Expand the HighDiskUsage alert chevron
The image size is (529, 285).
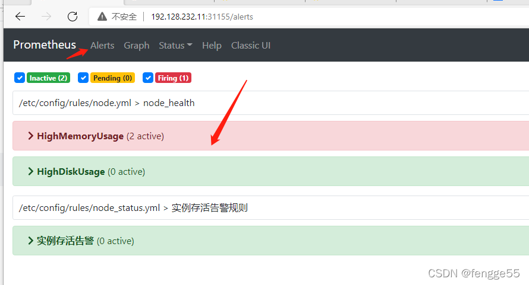tap(31, 172)
